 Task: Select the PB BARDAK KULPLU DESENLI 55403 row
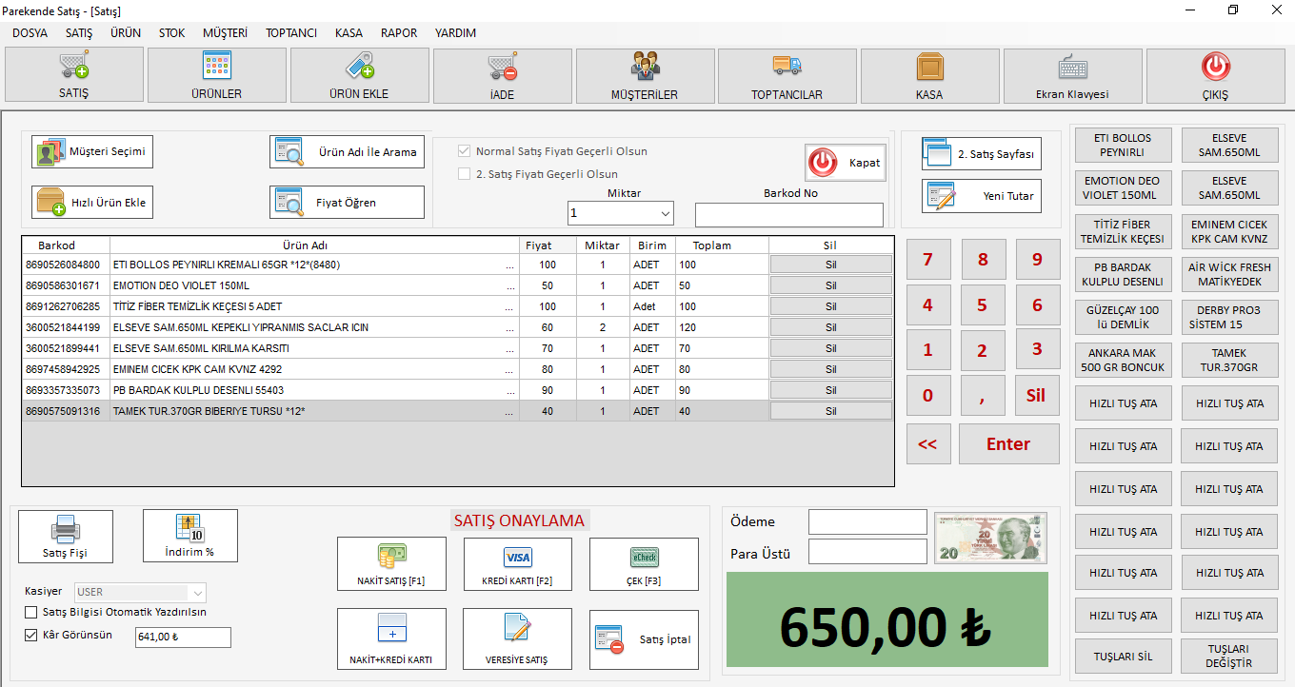coord(457,390)
